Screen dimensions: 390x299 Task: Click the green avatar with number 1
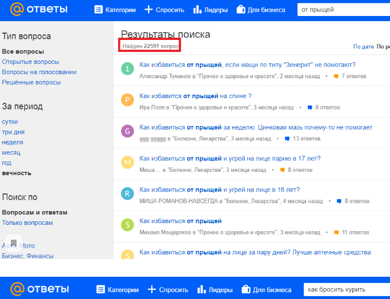coord(128,69)
